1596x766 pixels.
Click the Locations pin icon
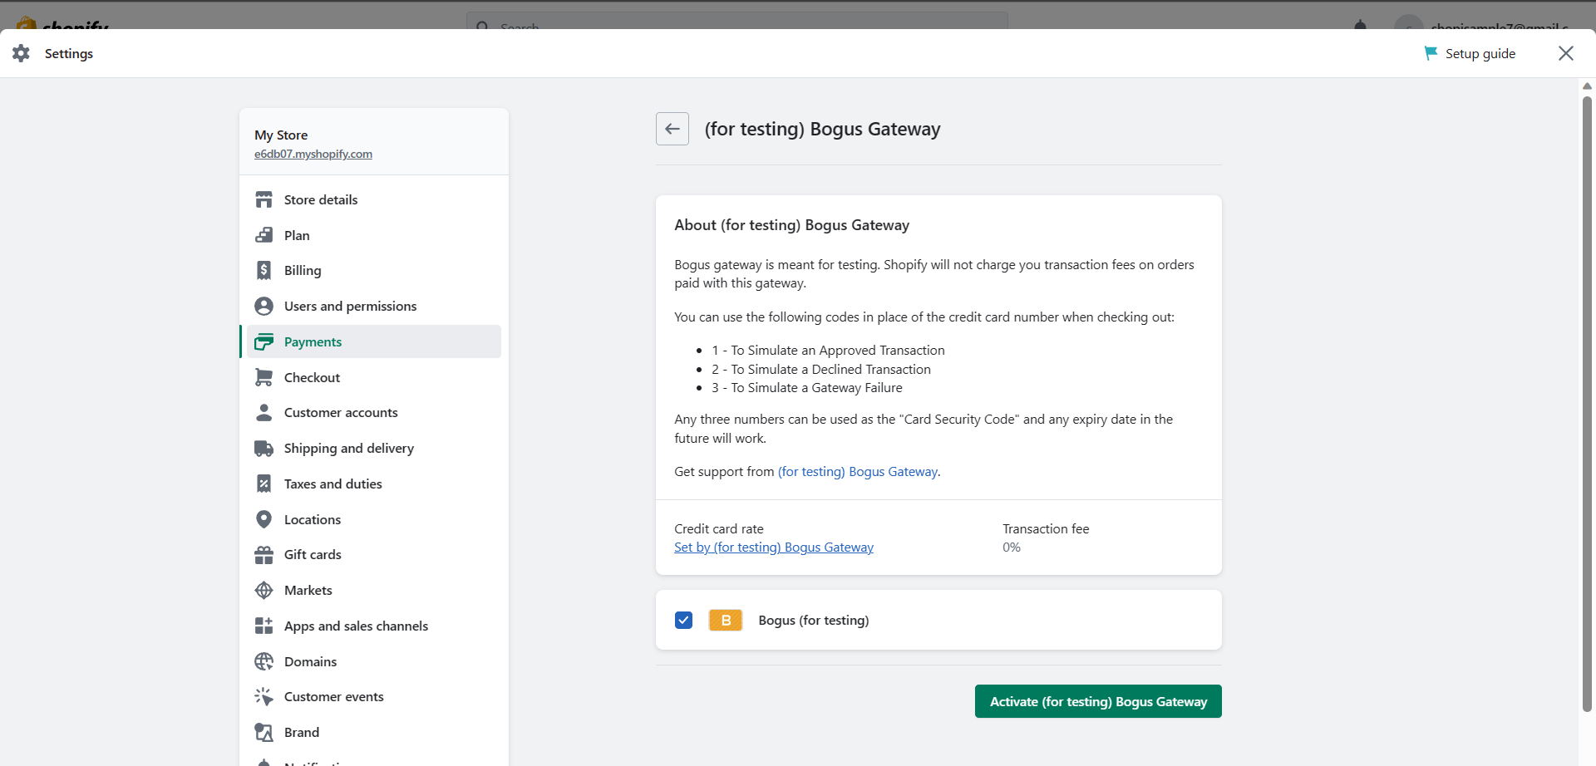pos(264,519)
